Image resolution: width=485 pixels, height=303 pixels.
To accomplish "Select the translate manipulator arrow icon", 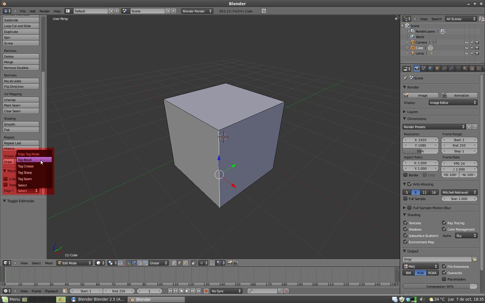I will coord(134,263).
